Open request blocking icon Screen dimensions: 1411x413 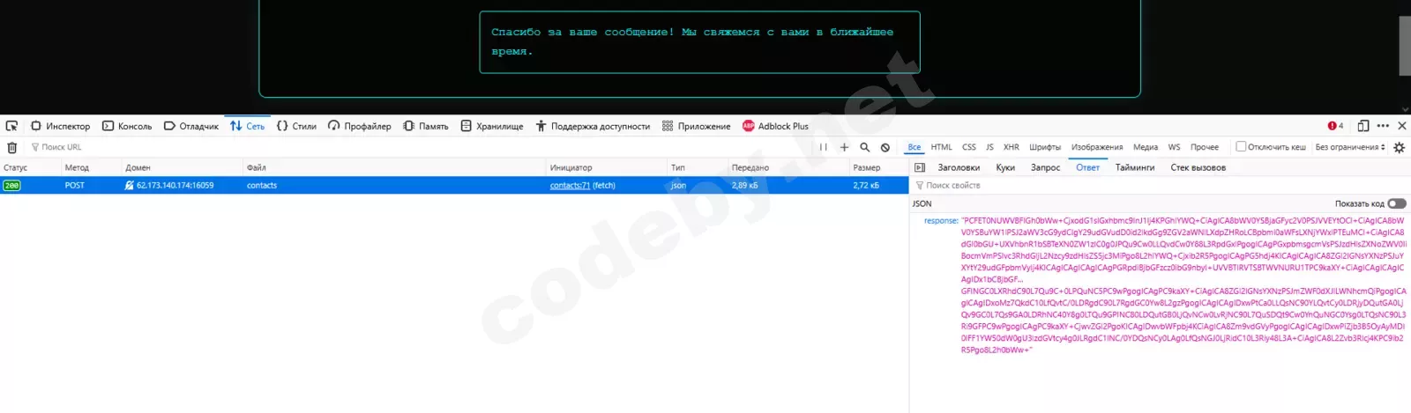pyautogui.click(x=885, y=147)
